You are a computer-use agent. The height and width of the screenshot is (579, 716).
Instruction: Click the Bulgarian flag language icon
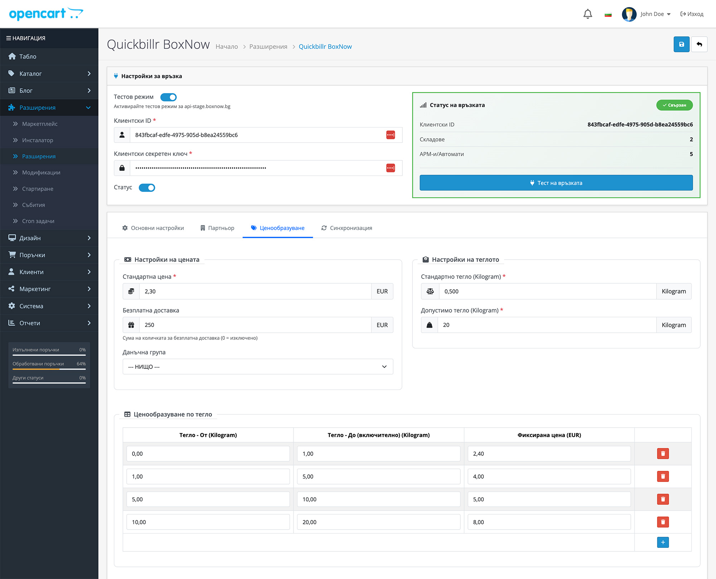608,14
